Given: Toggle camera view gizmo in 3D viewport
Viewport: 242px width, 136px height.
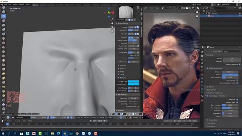Looking at the screenshot, I should [x=112, y=27].
